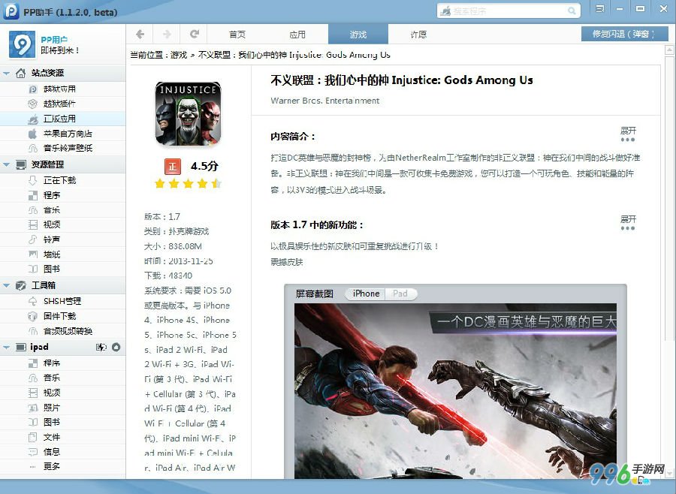676x494 pixels.
Task: Click the Apple logo for 苹果官方商店
Action: coord(33,134)
